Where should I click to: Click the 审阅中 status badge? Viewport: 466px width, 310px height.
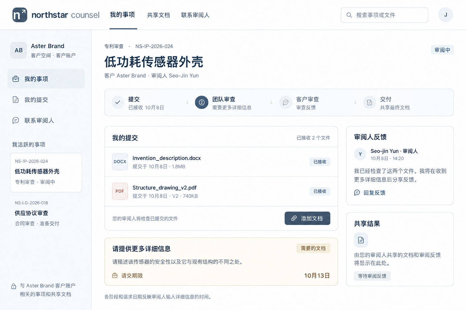(442, 50)
